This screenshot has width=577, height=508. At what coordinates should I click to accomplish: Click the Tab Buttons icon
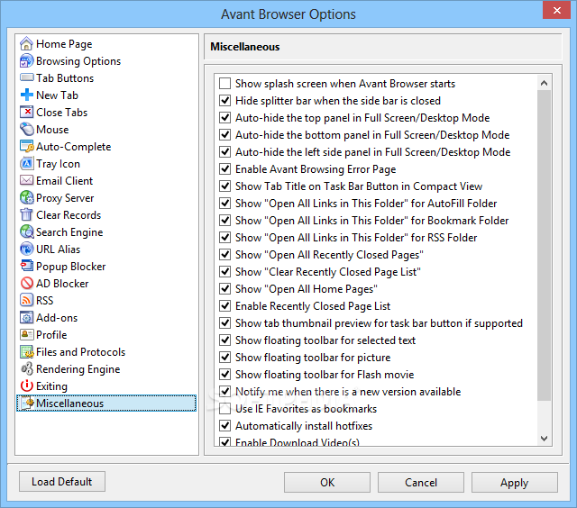click(x=26, y=78)
